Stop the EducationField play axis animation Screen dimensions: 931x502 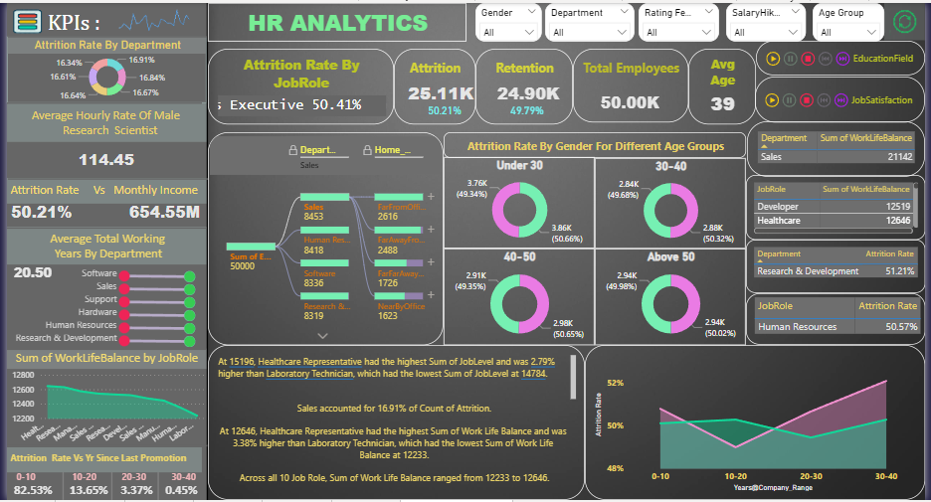coord(808,59)
